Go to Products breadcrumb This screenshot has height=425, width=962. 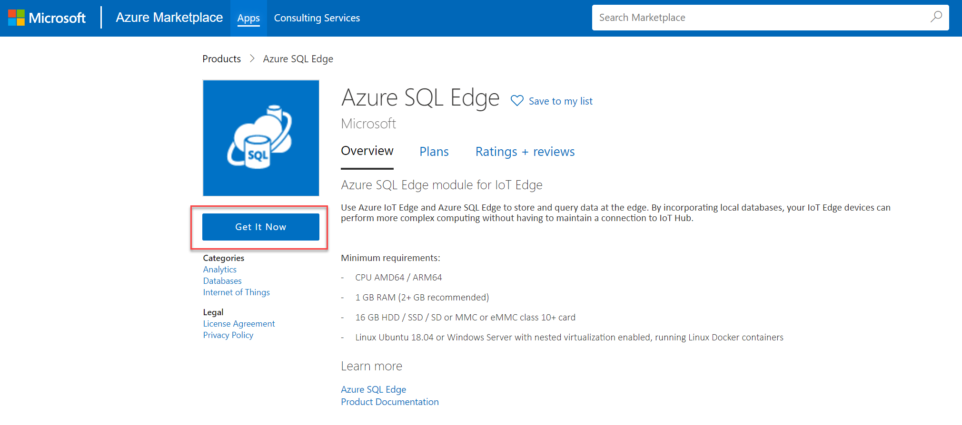221,59
